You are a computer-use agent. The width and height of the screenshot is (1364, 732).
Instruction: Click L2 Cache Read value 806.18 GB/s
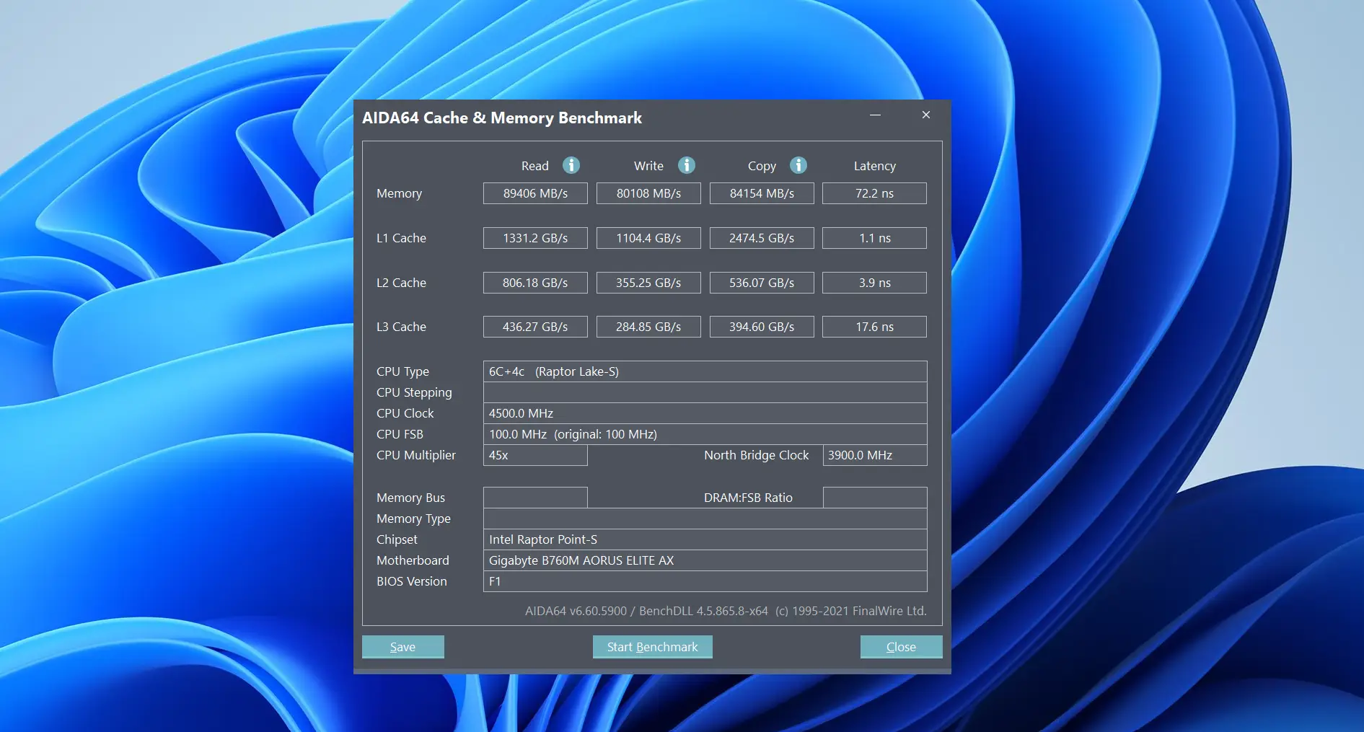[535, 283]
